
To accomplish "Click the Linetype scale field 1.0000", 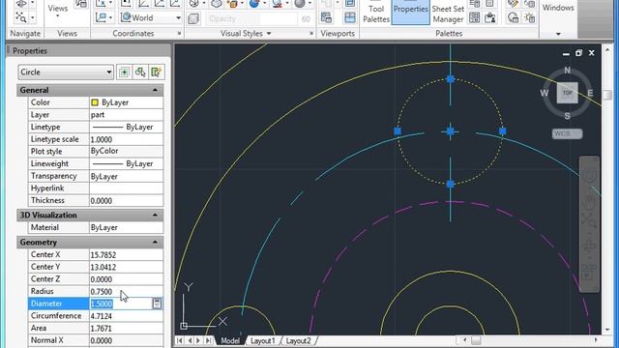I will coord(126,139).
